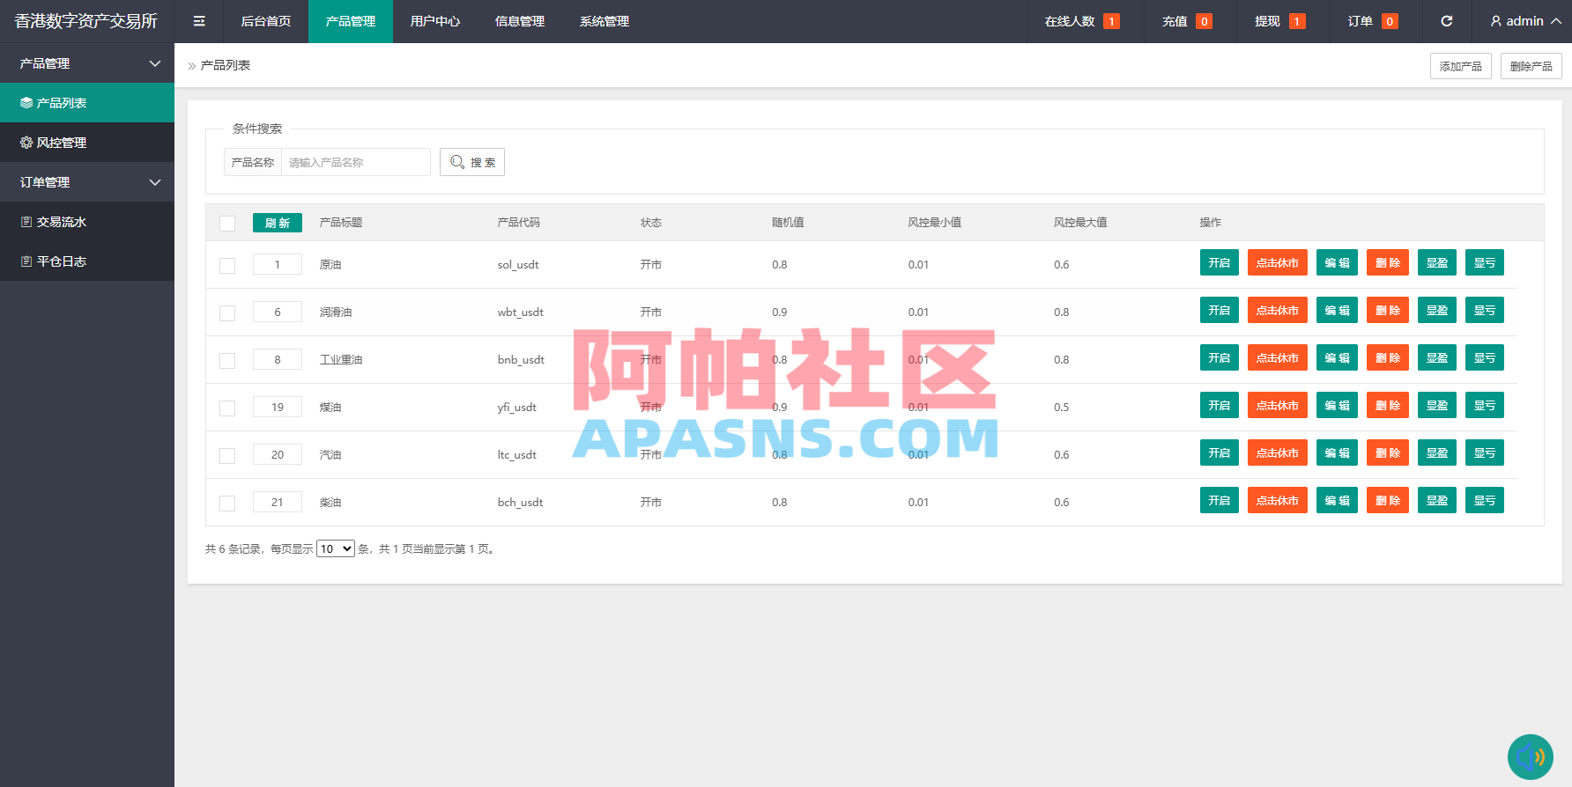Click the floating sound widget icon
The image size is (1572, 787).
(x=1531, y=757)
